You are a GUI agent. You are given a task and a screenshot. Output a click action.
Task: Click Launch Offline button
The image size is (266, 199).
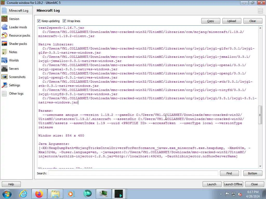pos(233,184)
